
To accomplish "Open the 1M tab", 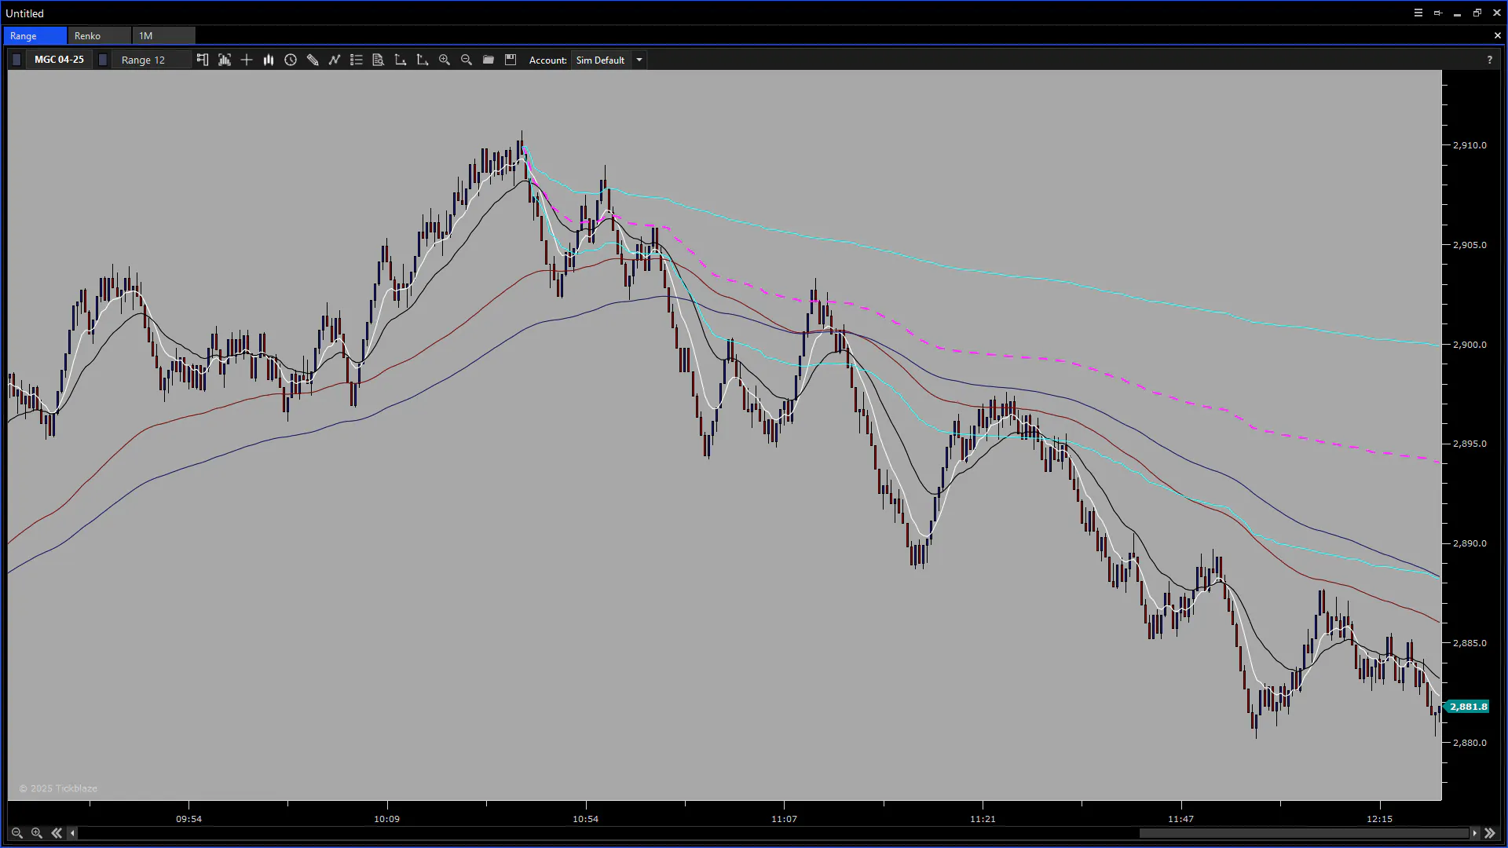I will coord(163,36).
